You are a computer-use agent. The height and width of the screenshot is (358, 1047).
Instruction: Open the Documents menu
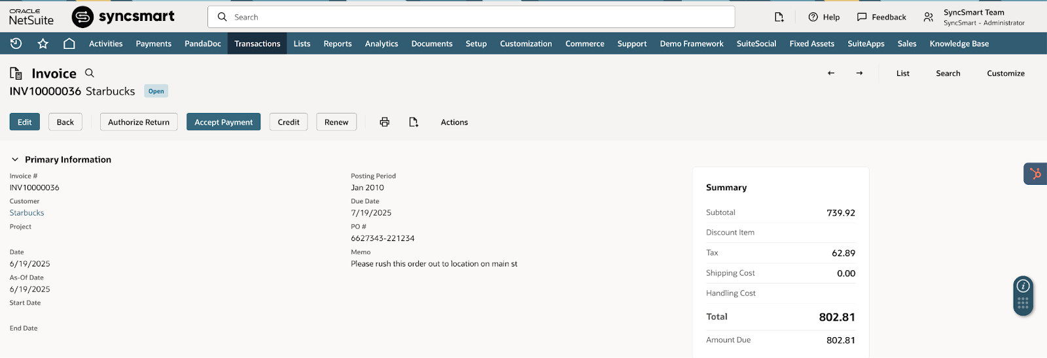[432, 44]
